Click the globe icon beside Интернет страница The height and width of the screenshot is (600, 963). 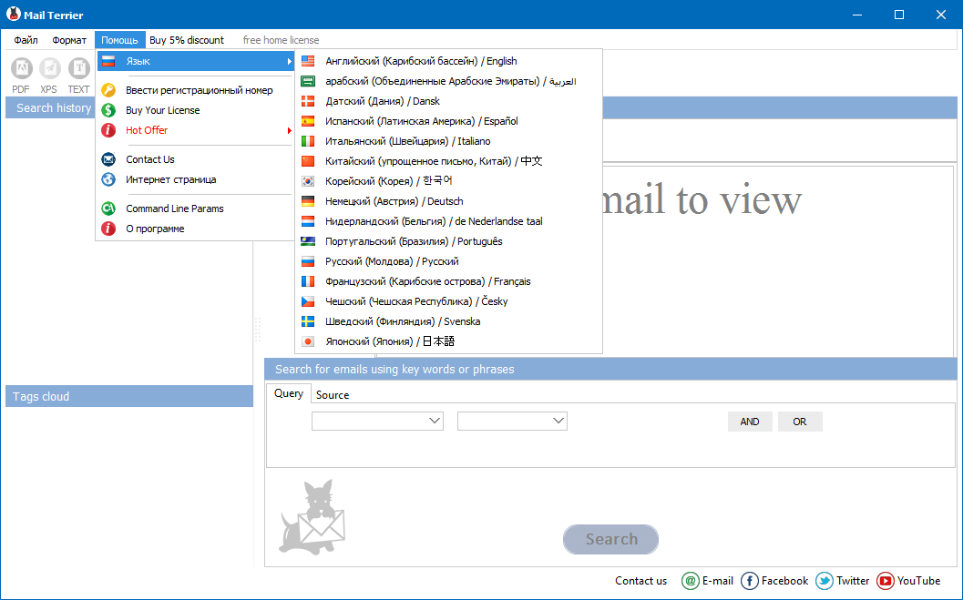pos(108,179)
